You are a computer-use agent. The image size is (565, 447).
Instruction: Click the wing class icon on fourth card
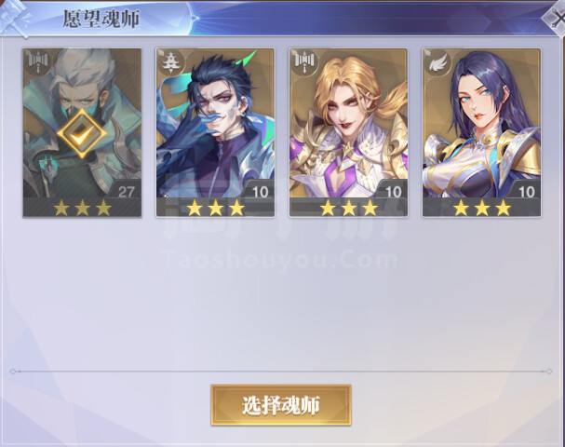coord(437,63)
